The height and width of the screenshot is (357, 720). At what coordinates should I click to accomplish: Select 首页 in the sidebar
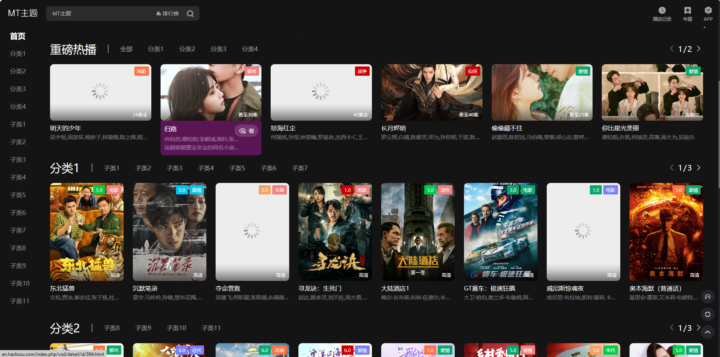18,36
